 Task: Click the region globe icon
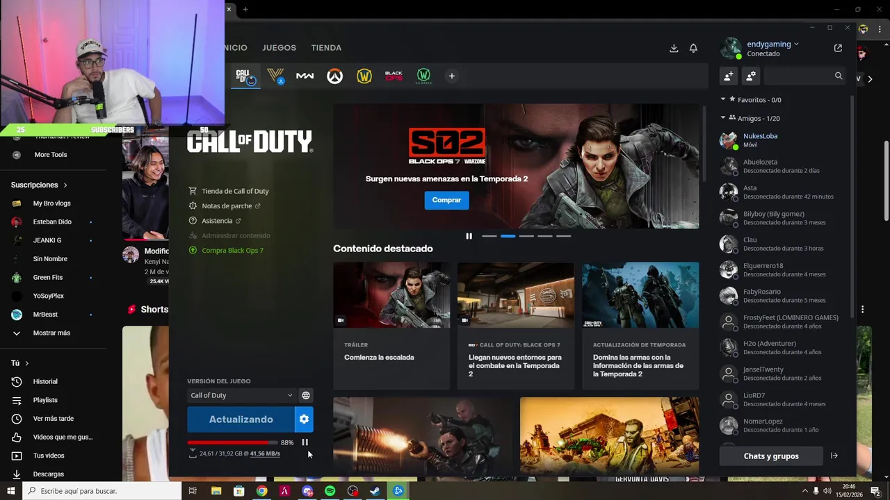(x=305, y=395)
